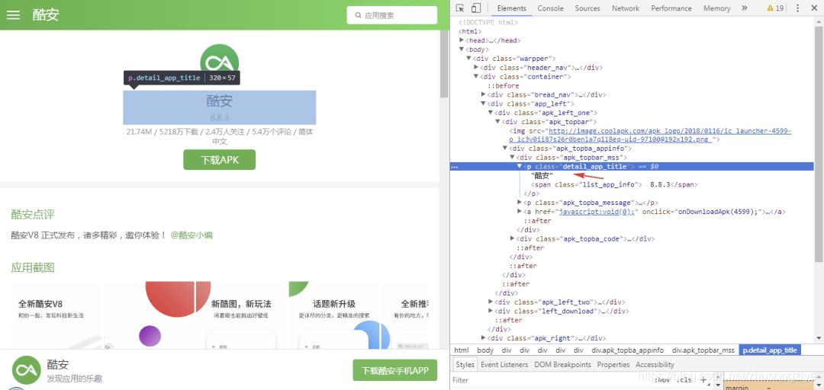Toggle the :hov element state button
This screenshot has width=824, height=390.
662,380
